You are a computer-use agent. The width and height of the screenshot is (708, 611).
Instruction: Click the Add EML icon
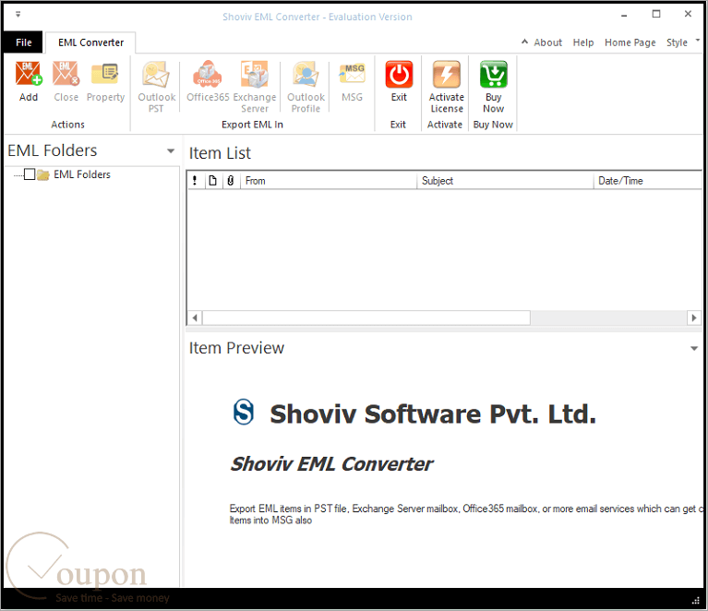[29, 74]
